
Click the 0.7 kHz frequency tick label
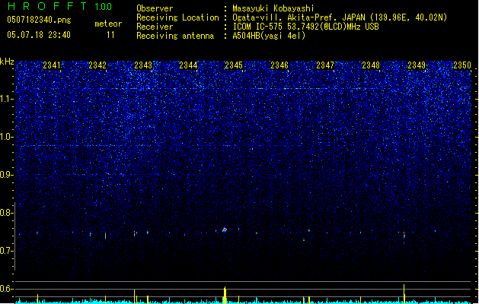click(x=7, y=251)
